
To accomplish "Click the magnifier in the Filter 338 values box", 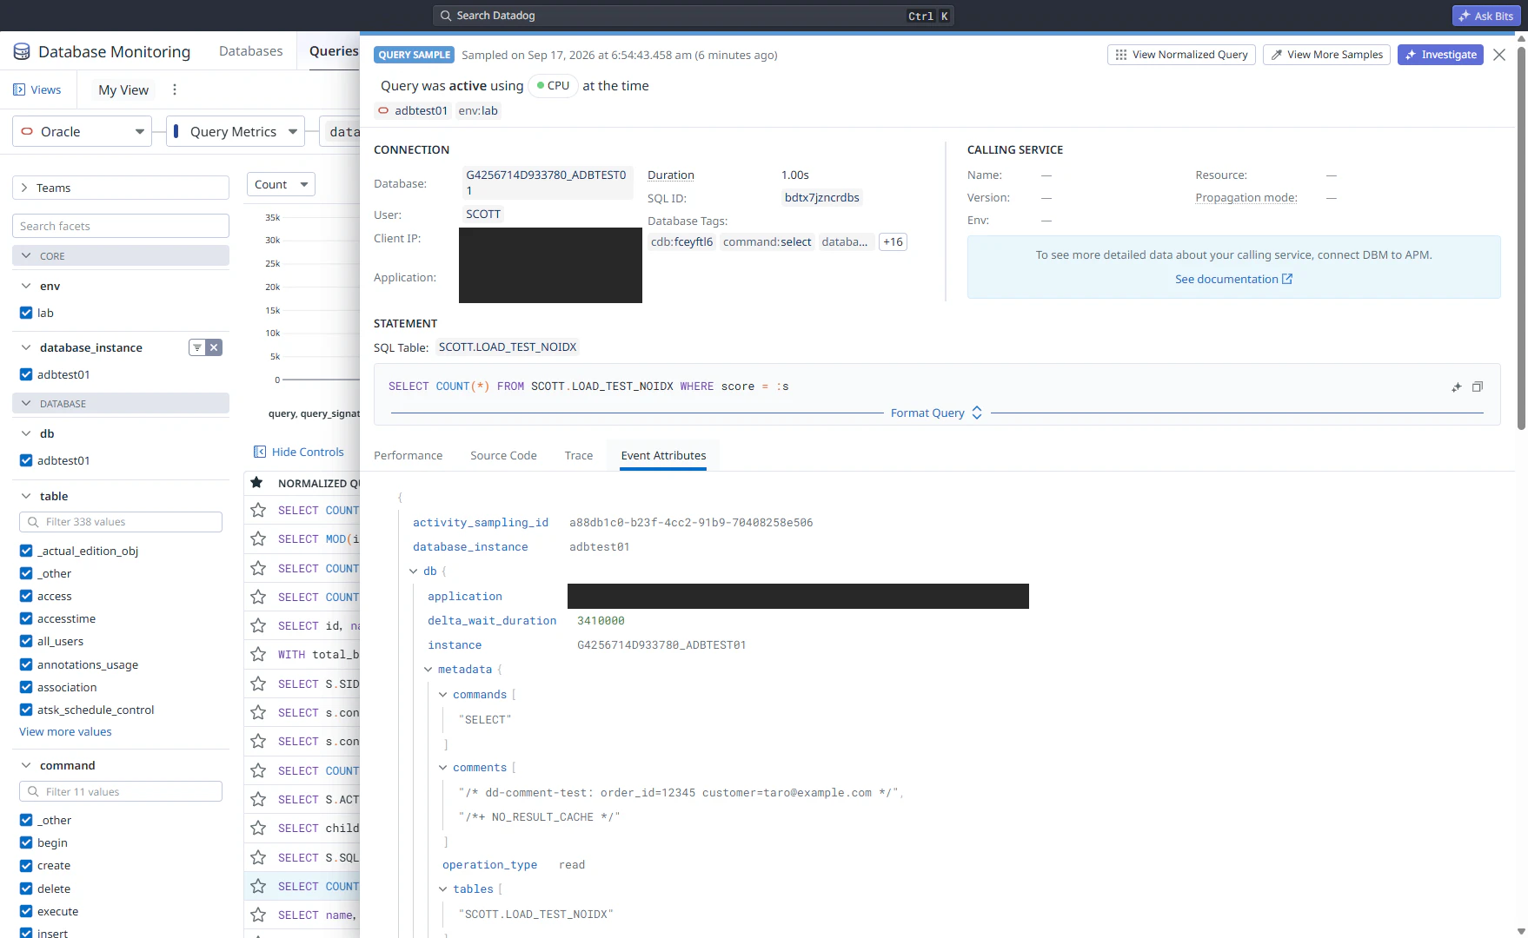I will [33, 522].
